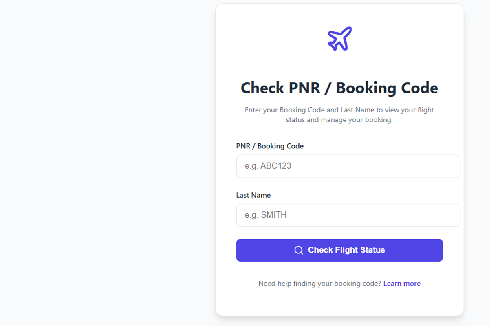Click the field showing placeholder e.g. ABC123
The height and width of the screenshot is (326, 489).
(348, 166)
